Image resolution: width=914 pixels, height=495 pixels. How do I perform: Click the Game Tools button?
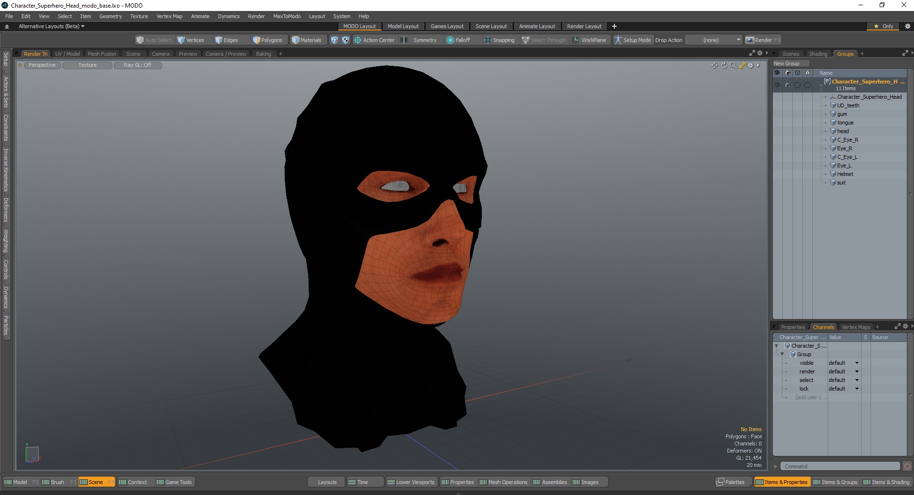pos(174,482)
